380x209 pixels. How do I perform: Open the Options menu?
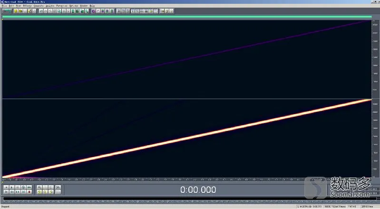74,6
